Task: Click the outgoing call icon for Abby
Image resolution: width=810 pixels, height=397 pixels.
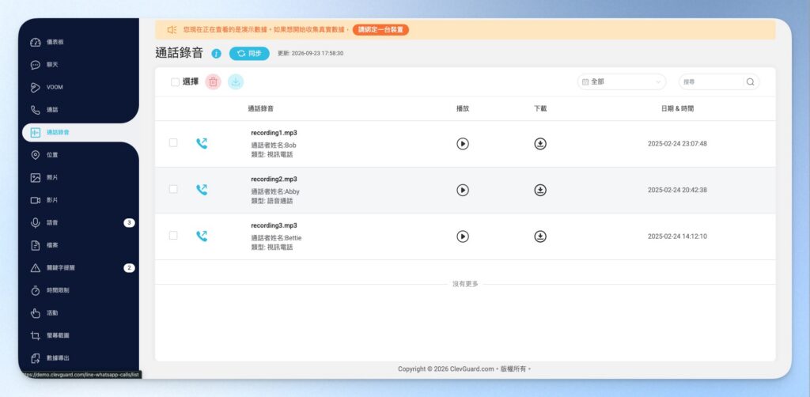Action: [202, 190]
